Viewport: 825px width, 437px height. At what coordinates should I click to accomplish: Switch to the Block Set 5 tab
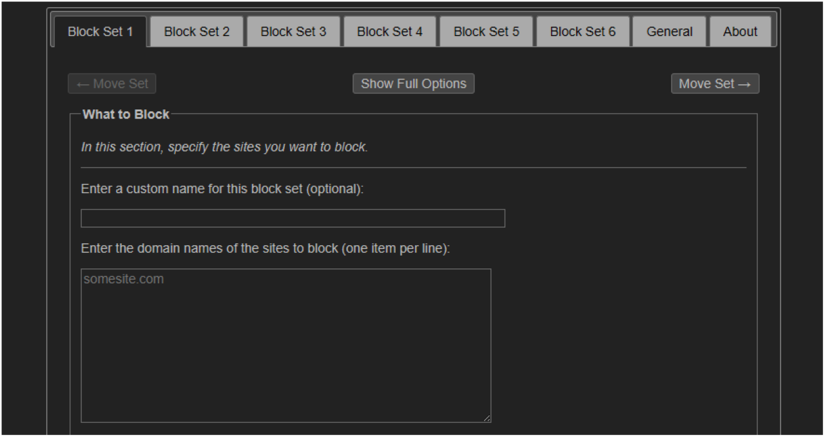pos(486,31)
